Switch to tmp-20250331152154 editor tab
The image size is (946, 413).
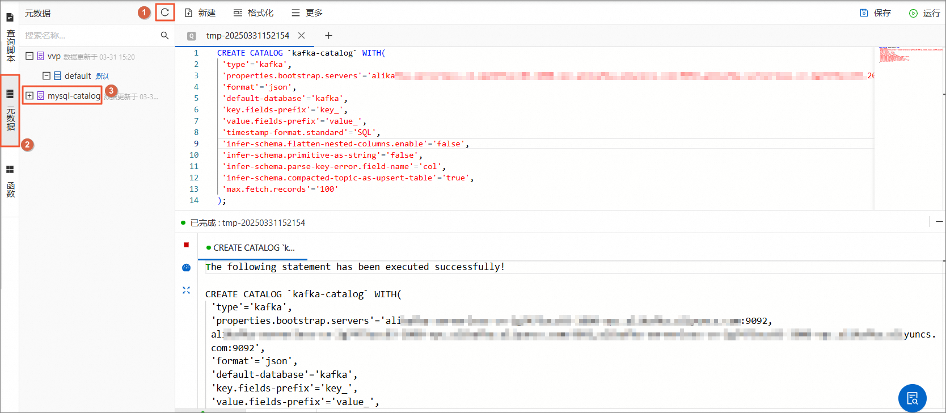point(248,35)
